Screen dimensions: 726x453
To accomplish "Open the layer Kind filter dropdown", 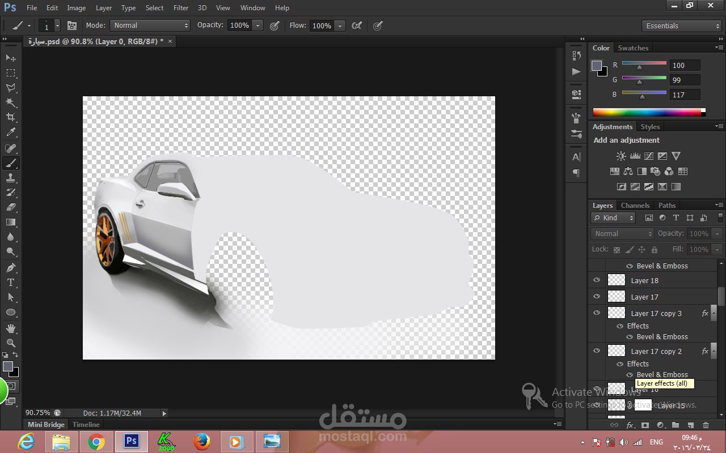I will tap(614, 218).
